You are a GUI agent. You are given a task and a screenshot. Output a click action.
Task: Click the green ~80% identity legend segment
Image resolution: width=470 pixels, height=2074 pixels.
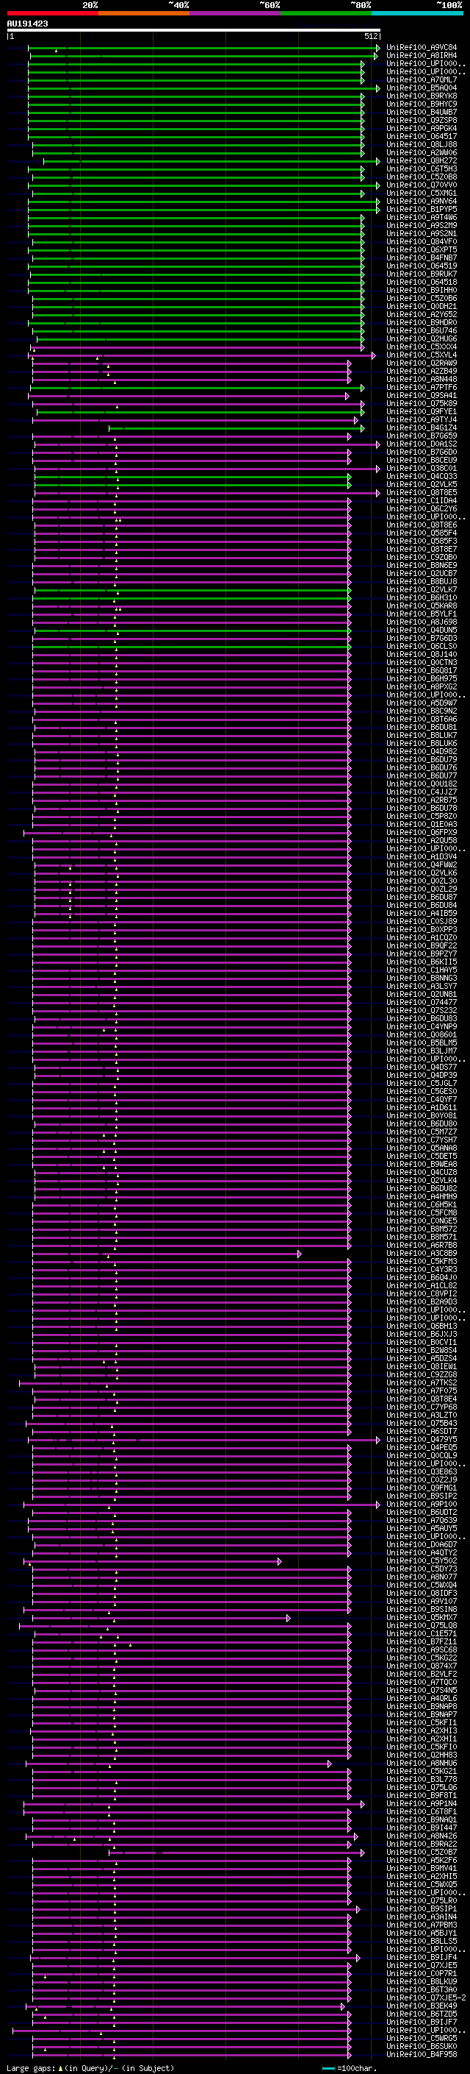pyautogui.click(x=326, y=12)
